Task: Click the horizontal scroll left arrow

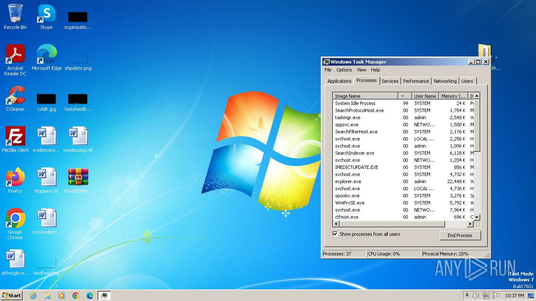Action: [336, 224]
